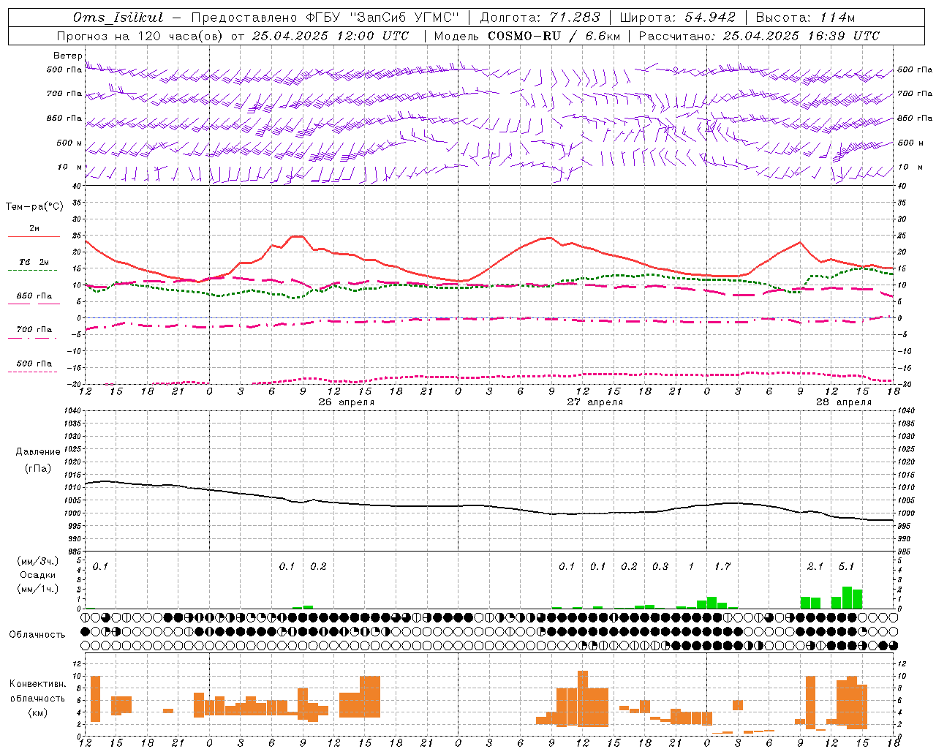Screen dimensions: 936x749
Task: Click the 'Давление' pressure panel label
Action: pos(37,452)
